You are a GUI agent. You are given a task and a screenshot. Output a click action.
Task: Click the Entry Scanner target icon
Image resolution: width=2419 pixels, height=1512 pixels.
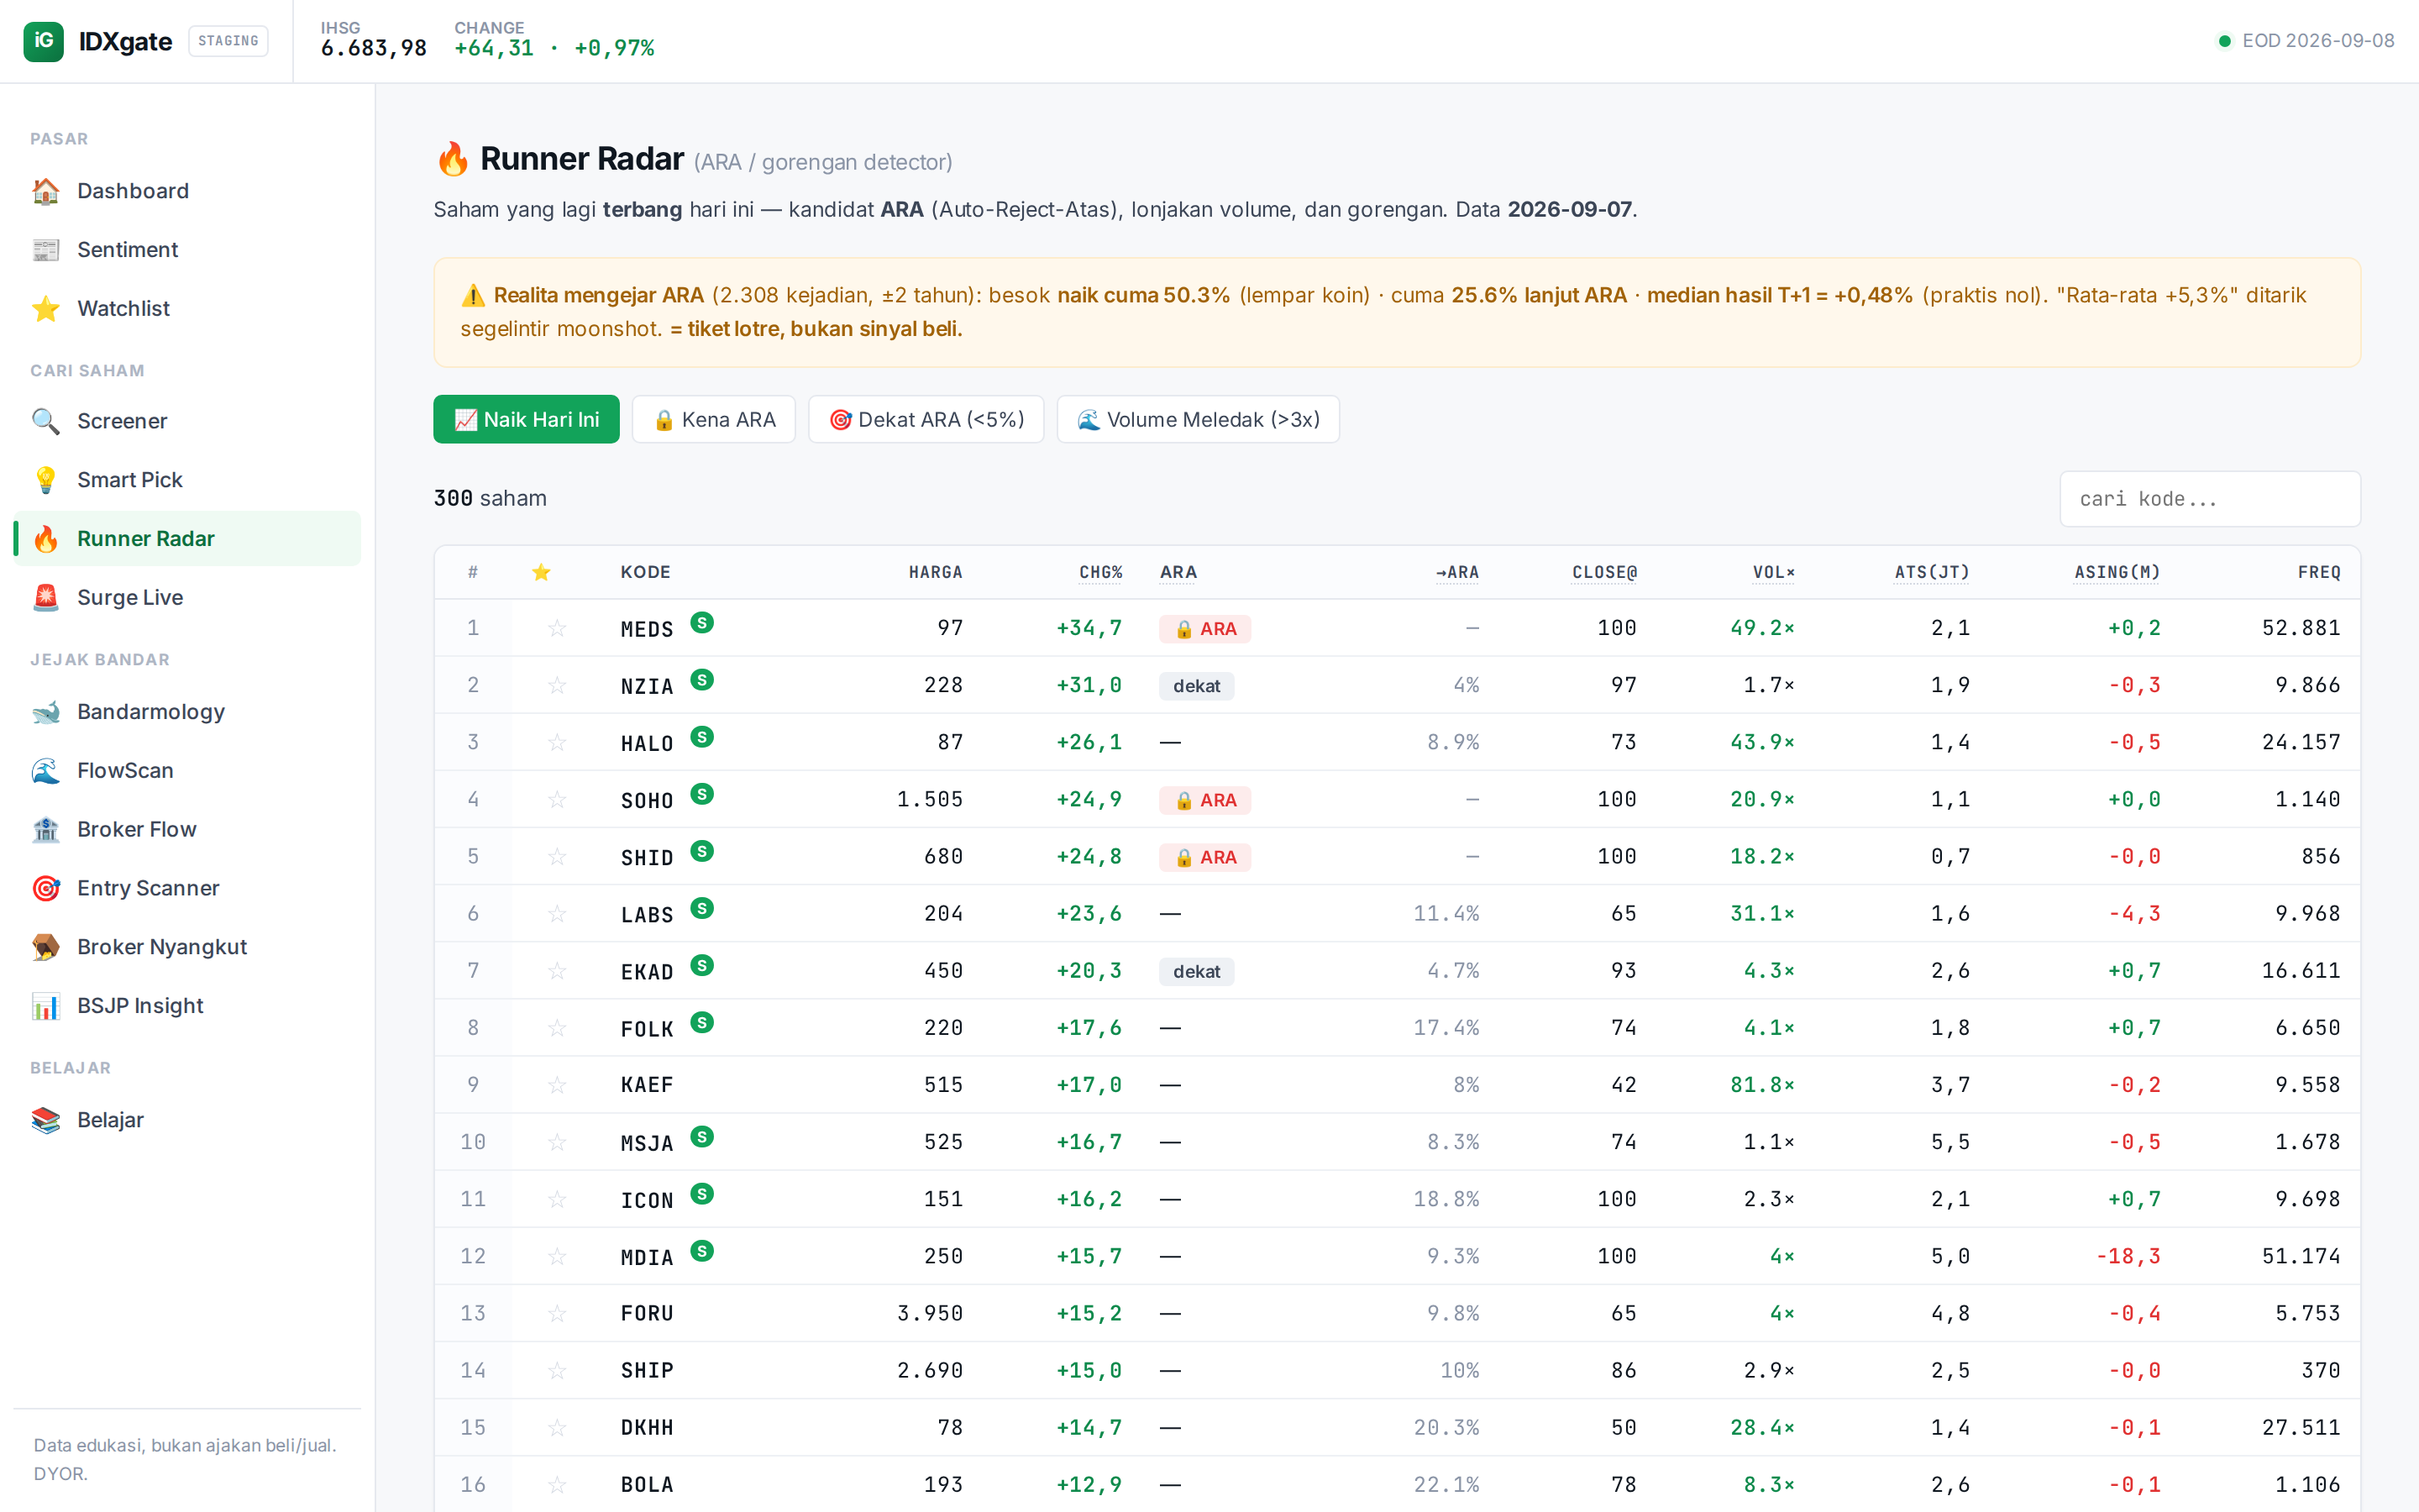(x=46, y=889)
